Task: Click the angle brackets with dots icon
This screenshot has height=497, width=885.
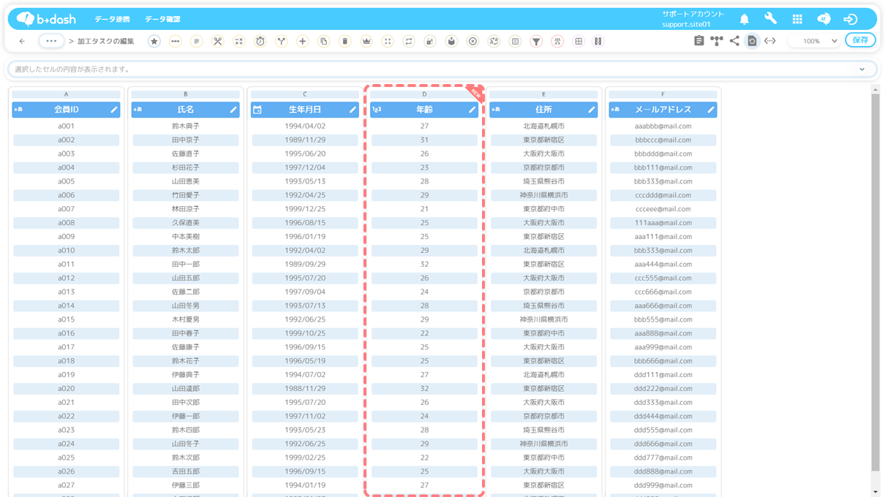Action: tap(770, 41)
